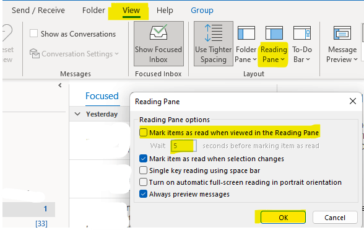The image size is (364, 230).
Task: Open the Folder ribbon tab
Action: click(x=93, y=11)
